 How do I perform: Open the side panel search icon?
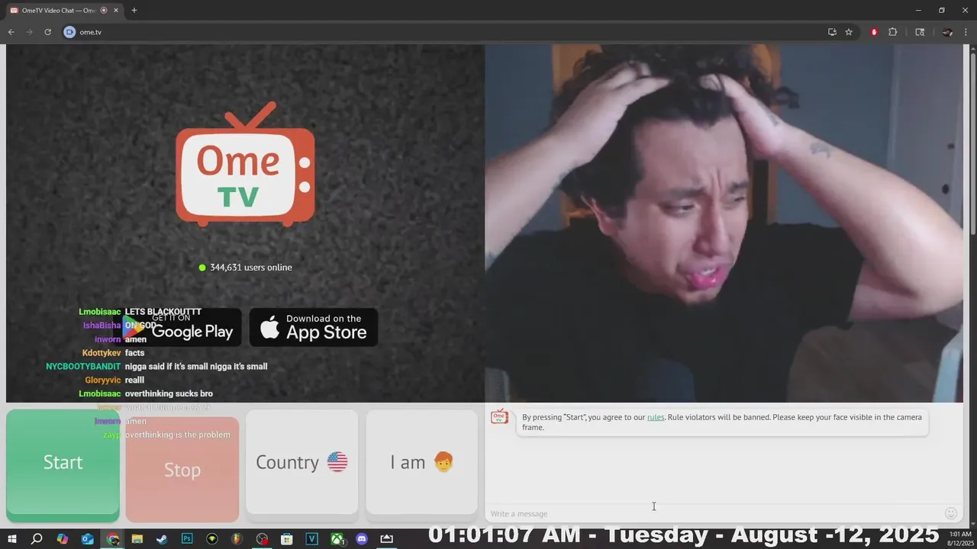(x=920, y=32)
